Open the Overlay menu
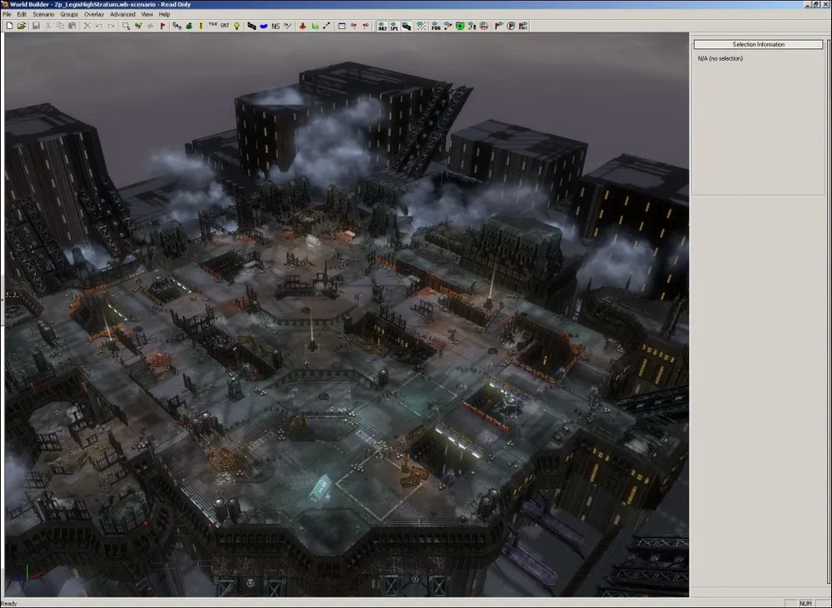This screenshot has height=608, width=832. coord(94,14)
